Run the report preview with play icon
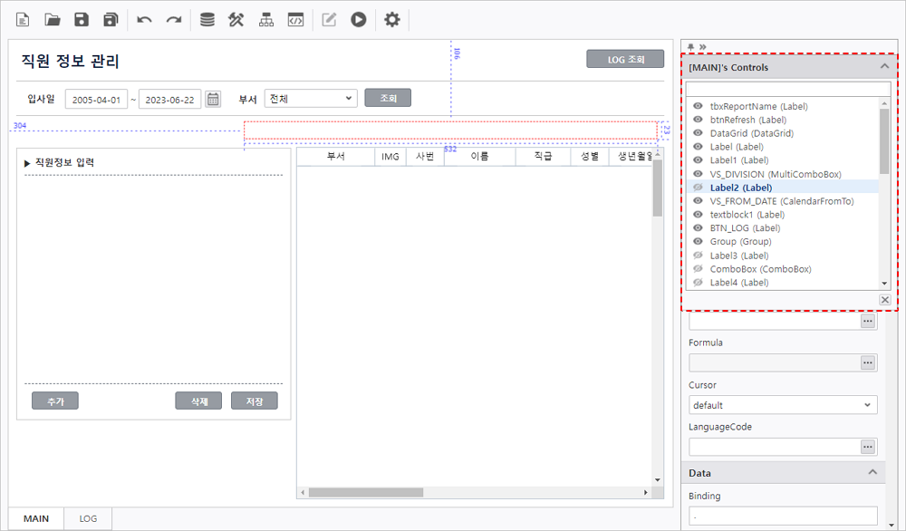The width and height of the screenshot is (906, 531). [359, 19]
